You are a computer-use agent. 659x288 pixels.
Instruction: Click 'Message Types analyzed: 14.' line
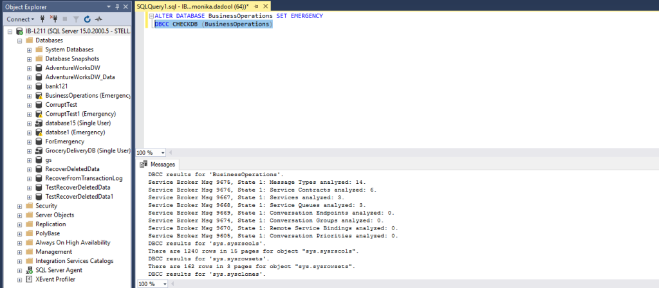257,182
